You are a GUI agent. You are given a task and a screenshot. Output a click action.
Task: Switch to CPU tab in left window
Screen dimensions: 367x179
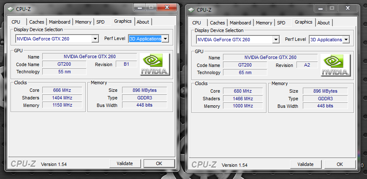pyautogui.click(x=16, y=22)
